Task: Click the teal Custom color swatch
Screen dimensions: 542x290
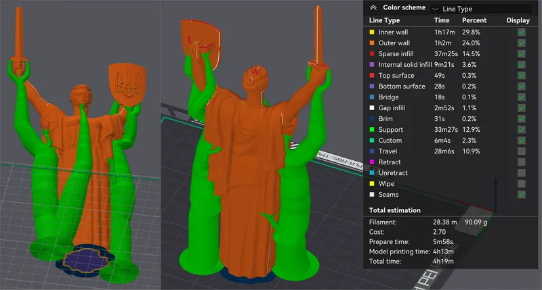Action: pyautogui.click(x=372, y=141)
